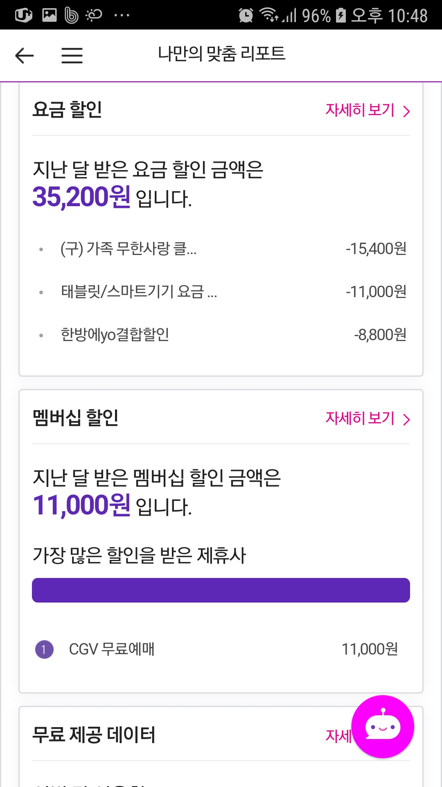Expand 멤버십 할인 details chevron
The height and width of the screenshot is (787, 442).
[406, 419]
